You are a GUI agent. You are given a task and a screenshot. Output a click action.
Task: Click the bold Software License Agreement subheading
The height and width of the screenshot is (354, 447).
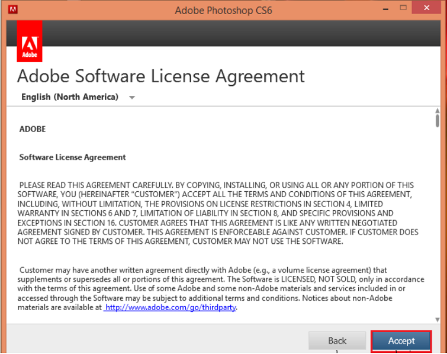coord(73,157)
